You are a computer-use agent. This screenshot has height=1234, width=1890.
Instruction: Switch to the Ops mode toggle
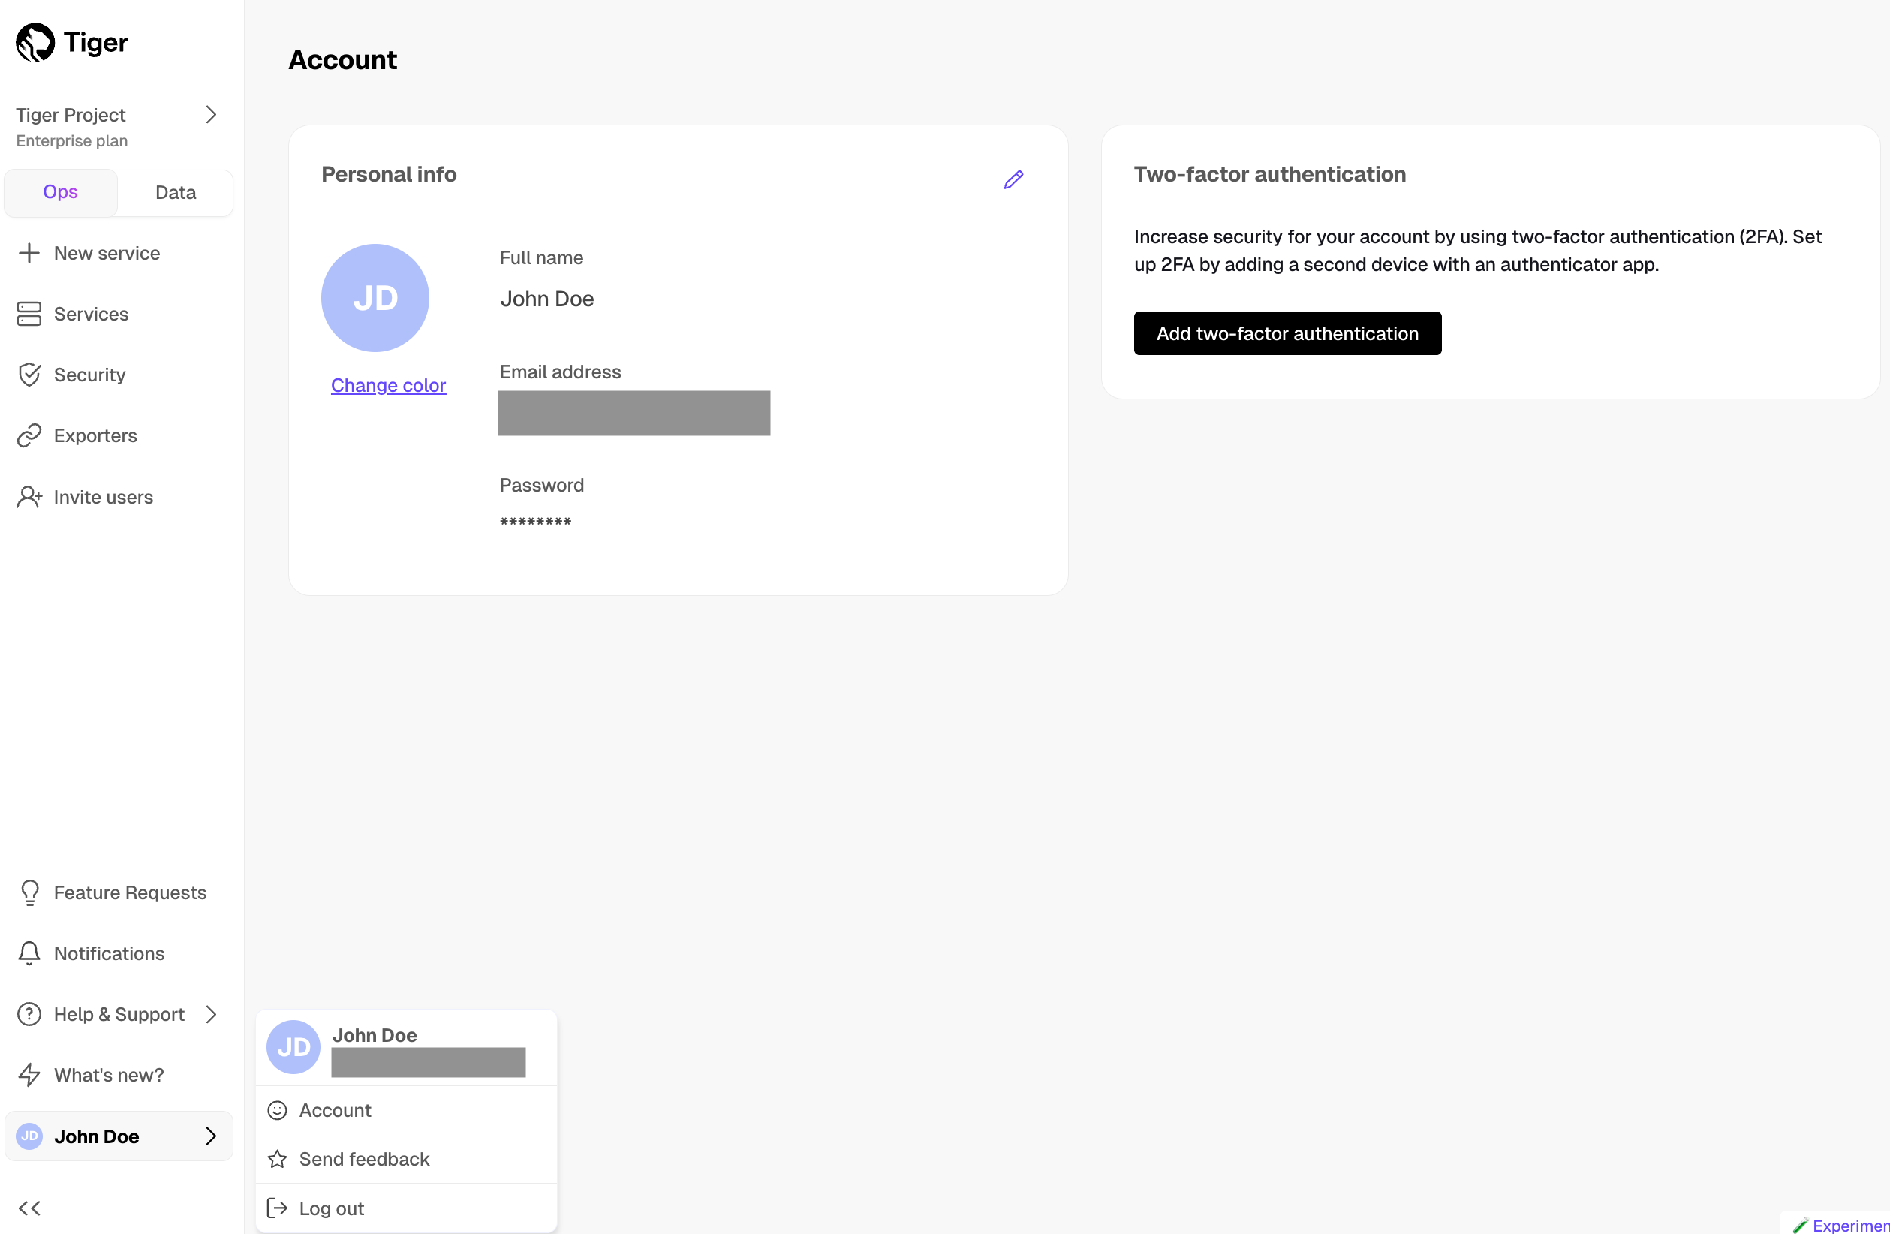(60, 192)
